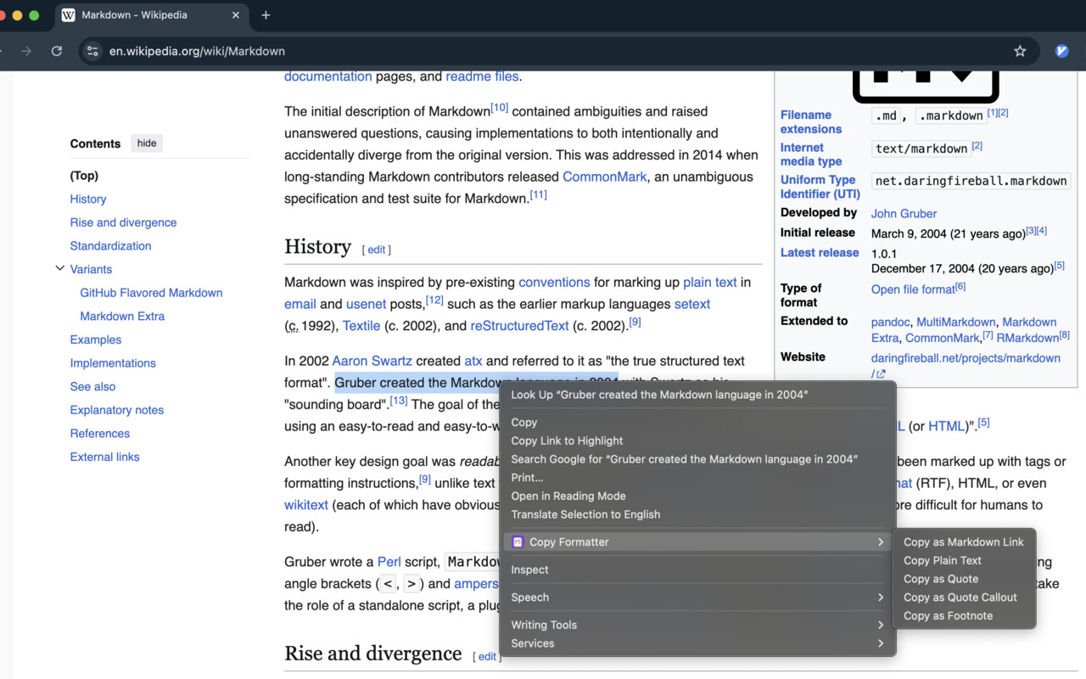Open Standardization in the Contents sidebar
Image resolution: width=1086 pixels, height=679 pixels.
pyautogui.click(x=111, y=246)
